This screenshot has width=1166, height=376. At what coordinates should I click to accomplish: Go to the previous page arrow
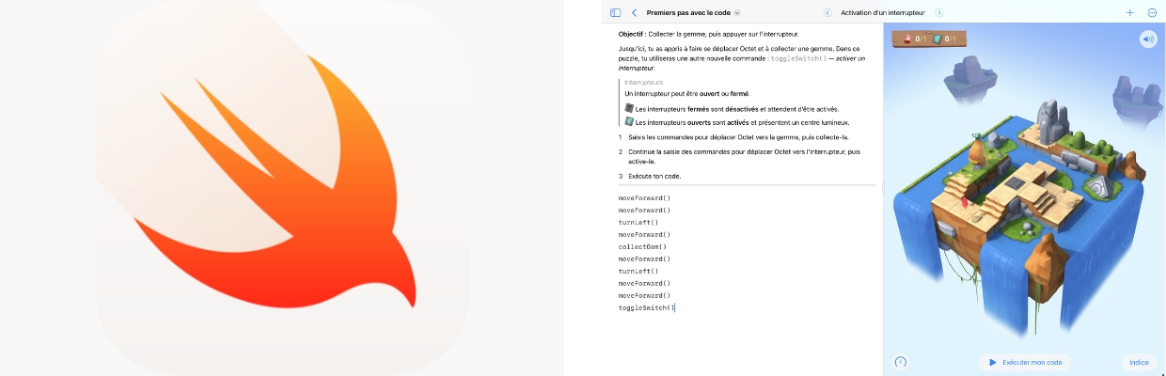coord(827,13)
